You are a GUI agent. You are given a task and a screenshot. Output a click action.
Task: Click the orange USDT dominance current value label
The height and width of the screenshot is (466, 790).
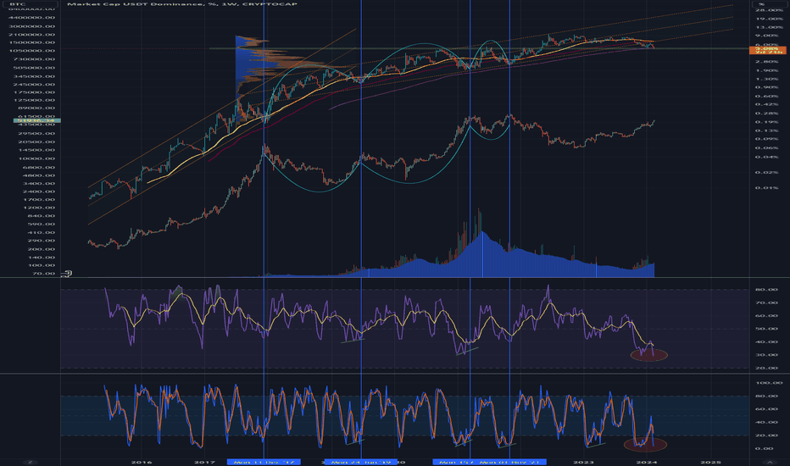[767, 49]
